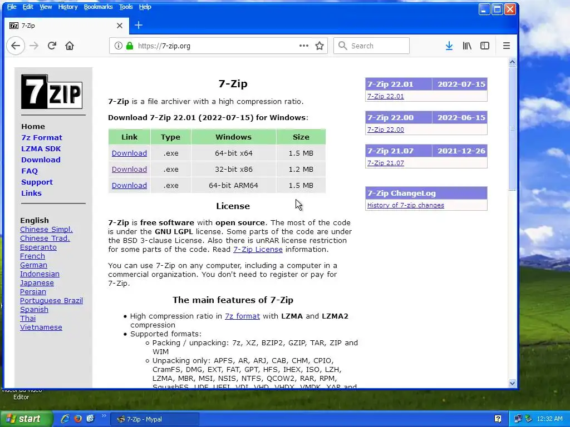Viewport: 570px width, 427px height.
Task: Reload the page with the refresh icon
Action: tap(52, 46)
